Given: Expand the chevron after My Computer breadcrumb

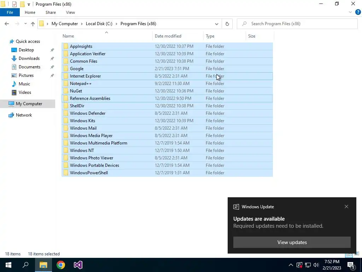Looking at the screenshot, I should point(82,24).
